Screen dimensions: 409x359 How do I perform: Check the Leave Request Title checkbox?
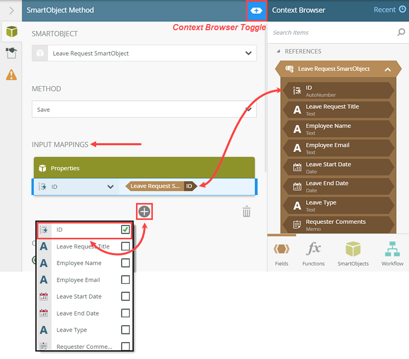pos(125,246)
